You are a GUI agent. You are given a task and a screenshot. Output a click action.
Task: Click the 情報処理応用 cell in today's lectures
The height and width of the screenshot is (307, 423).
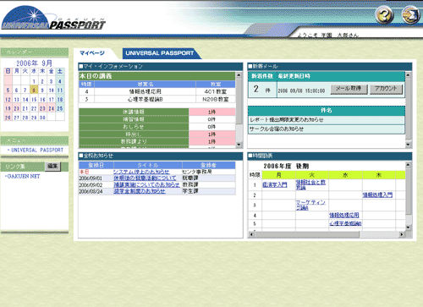pos(145,91)
